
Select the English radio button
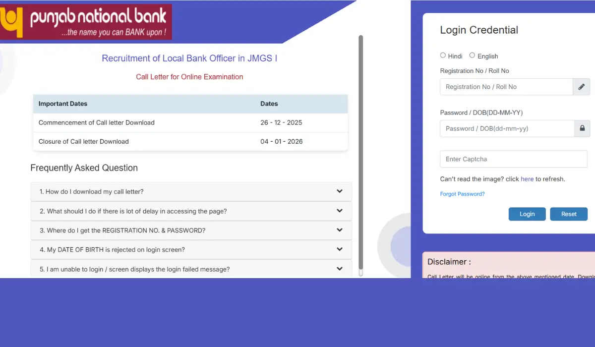pyautogui.click(x=472, y=55)
